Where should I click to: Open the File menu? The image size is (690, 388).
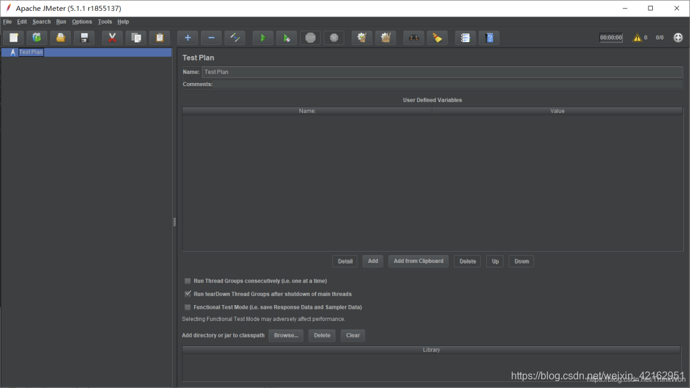(x=8, y=22)
